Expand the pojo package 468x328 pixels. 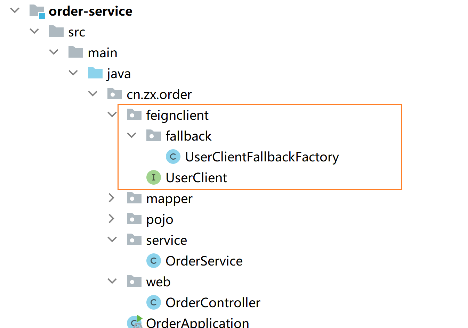(112, 219)
